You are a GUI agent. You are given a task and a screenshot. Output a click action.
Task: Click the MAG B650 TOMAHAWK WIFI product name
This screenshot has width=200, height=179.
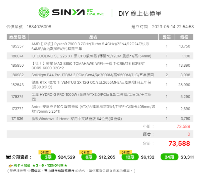point(88,65)
